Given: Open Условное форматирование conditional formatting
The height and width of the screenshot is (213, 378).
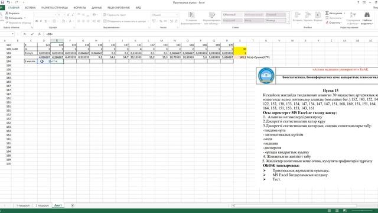Looking at the screenshot, I should click(191, 18).
